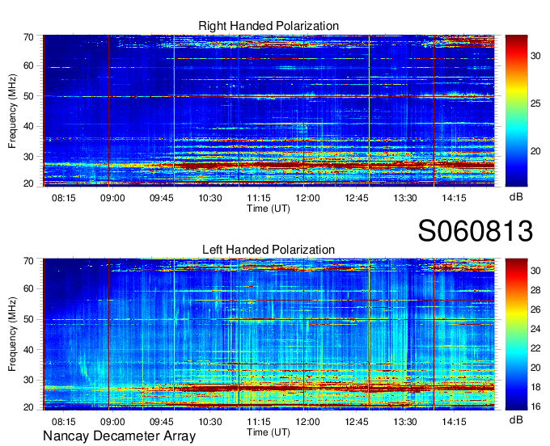Click the 14:15 tick label under the bottom plot
The image size is (550, 446).
point(454,422)
